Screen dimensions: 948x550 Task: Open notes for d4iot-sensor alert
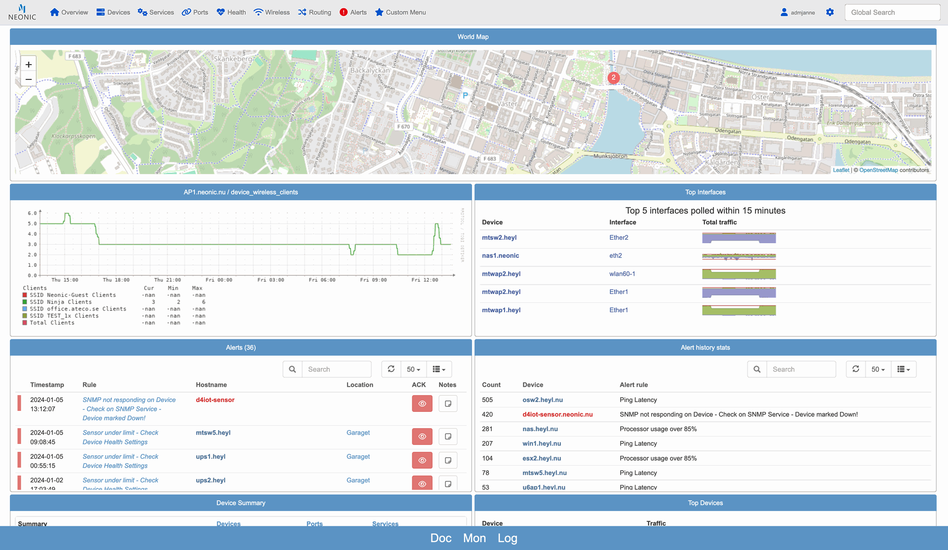click(x=448, y=403)
